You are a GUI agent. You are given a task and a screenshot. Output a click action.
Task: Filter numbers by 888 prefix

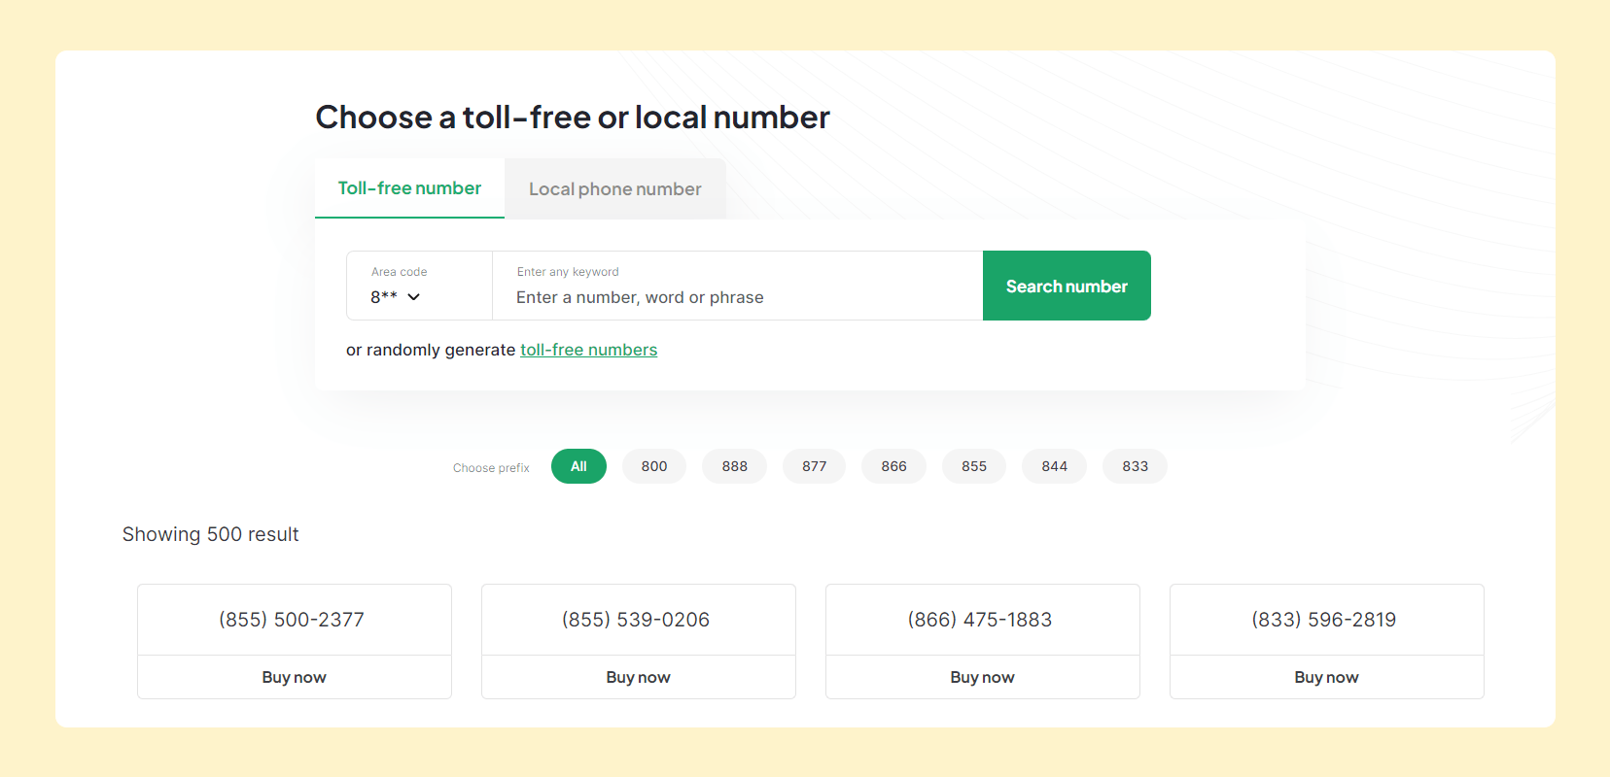[x=735, y=466]
